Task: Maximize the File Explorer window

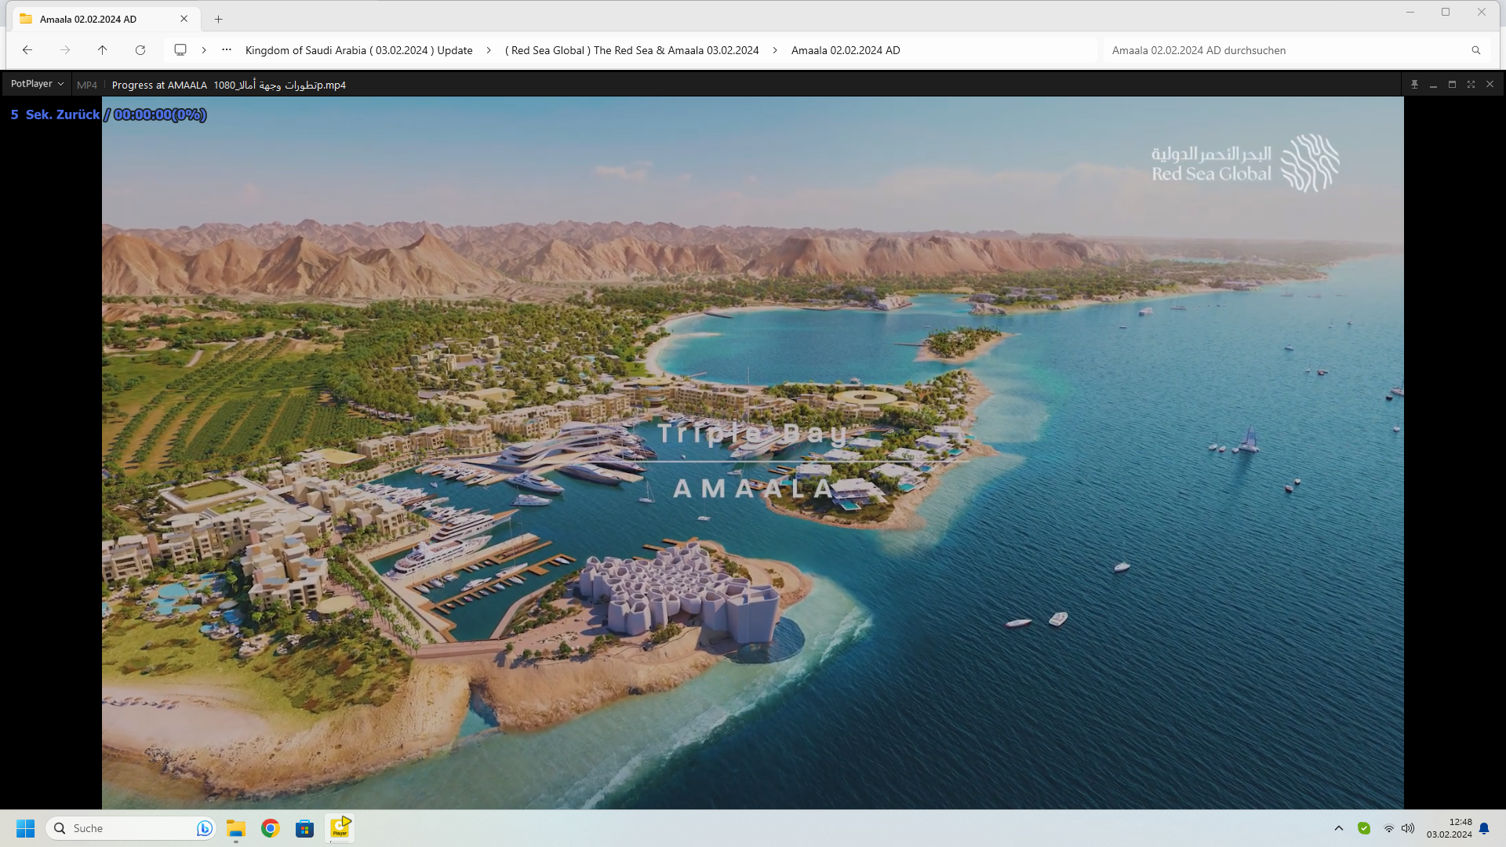Action: (x=1446, y=12)
